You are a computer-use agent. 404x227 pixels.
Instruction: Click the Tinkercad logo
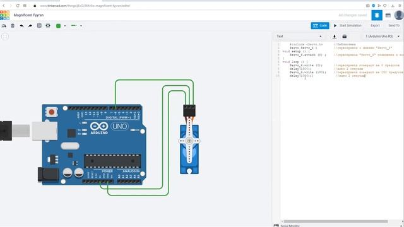[x=4, y=15]
